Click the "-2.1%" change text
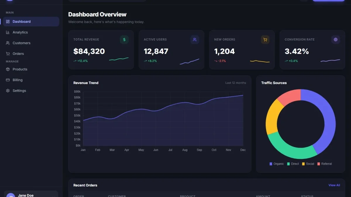The height and width of the screenshot is (197, 351). tap(222, 61)
